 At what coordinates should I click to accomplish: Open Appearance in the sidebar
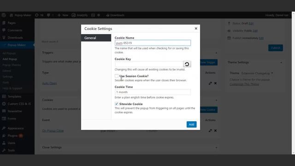[x=16, y=128]
